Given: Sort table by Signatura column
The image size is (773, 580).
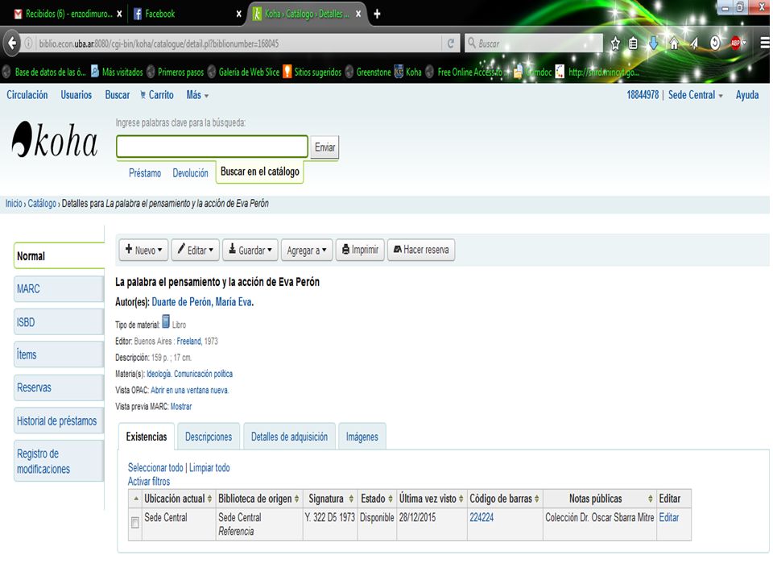Looking at the screenshot, I should [330, 499].
